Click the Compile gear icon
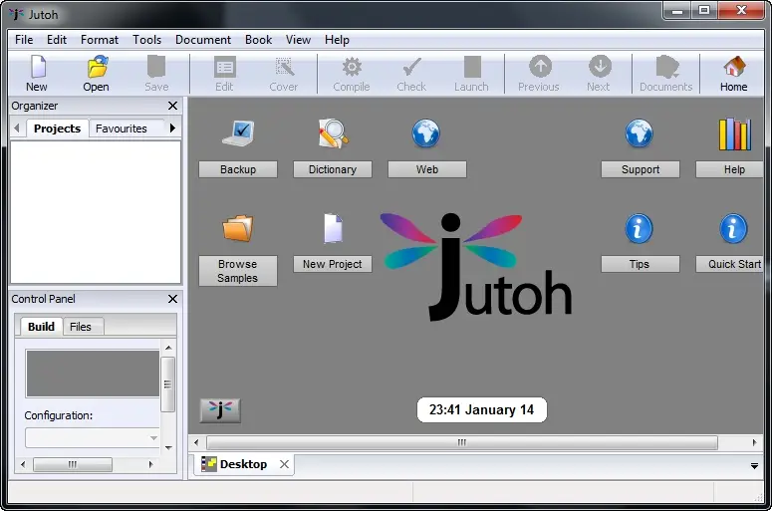Viewport: 772px width, 511px height. coord(352,67)
